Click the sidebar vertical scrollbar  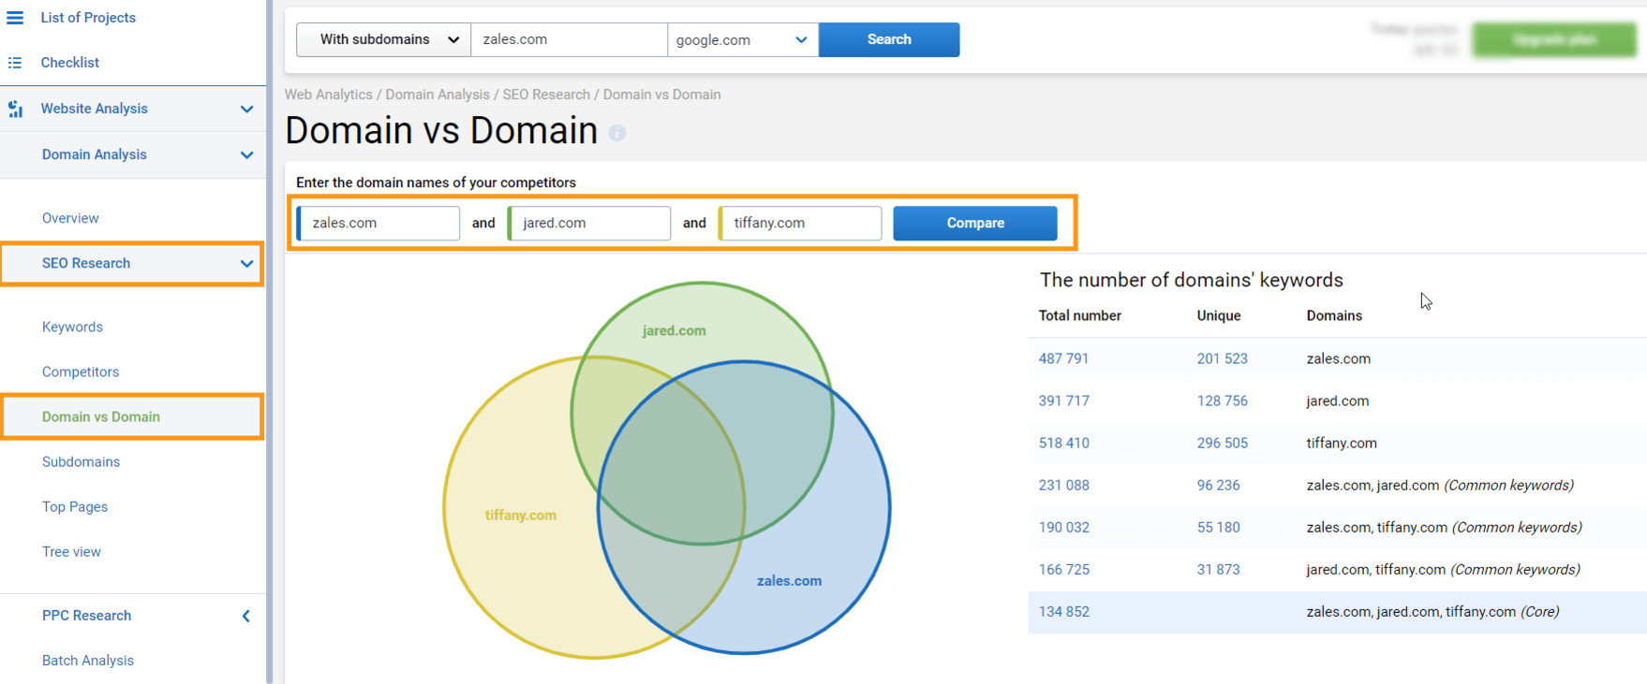pyautogui.click(x=269, y=342)
